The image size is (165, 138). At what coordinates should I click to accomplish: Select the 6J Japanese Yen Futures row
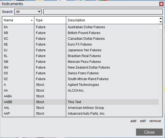coord(80,50)
